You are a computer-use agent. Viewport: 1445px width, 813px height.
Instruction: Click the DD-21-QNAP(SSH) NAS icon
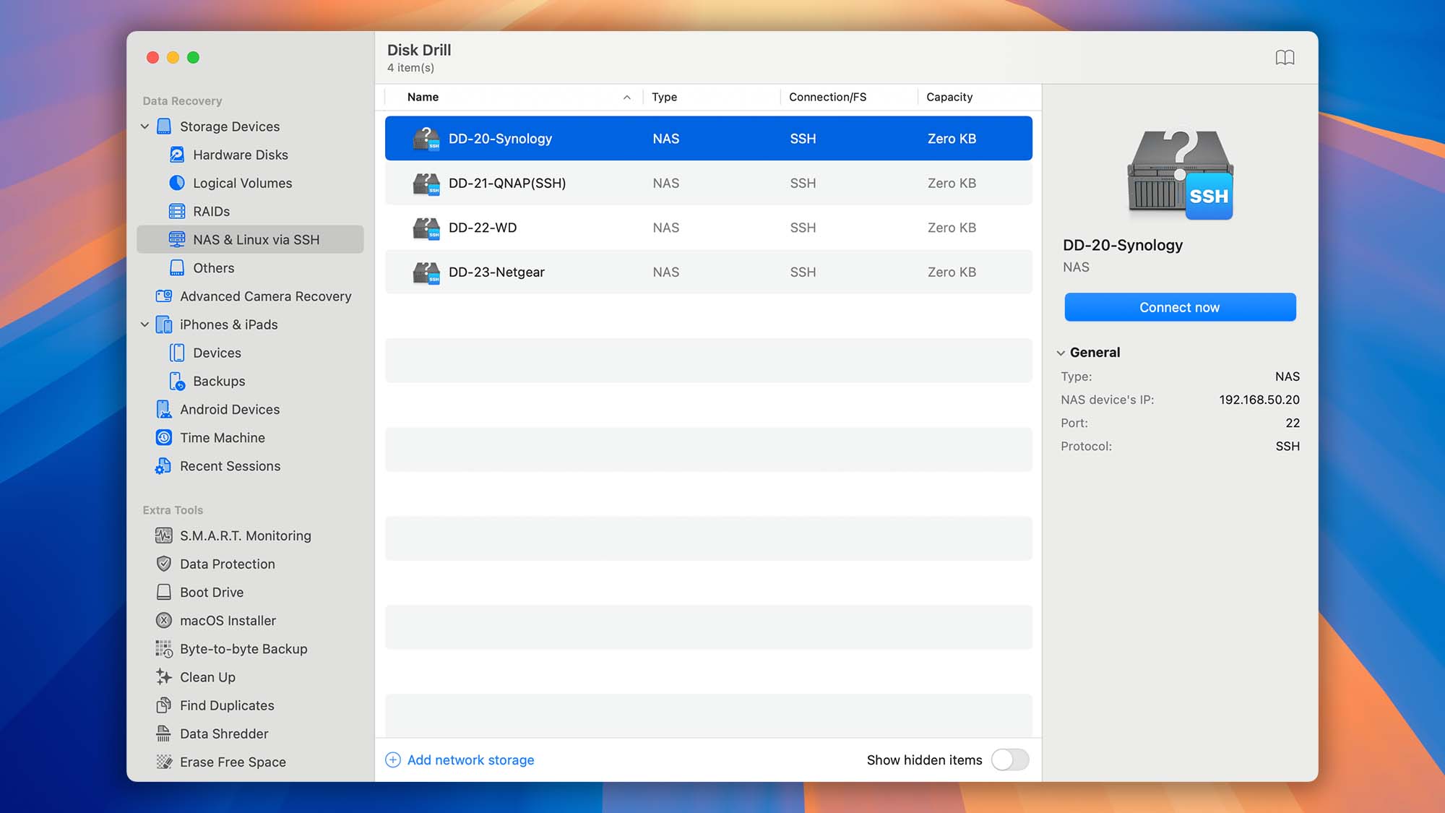coord(426,184)
